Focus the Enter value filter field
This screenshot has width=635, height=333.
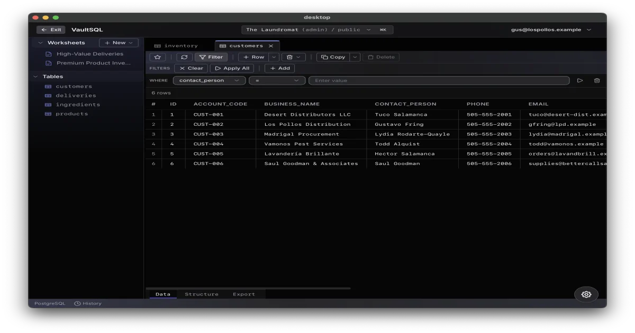coord(439,80)
